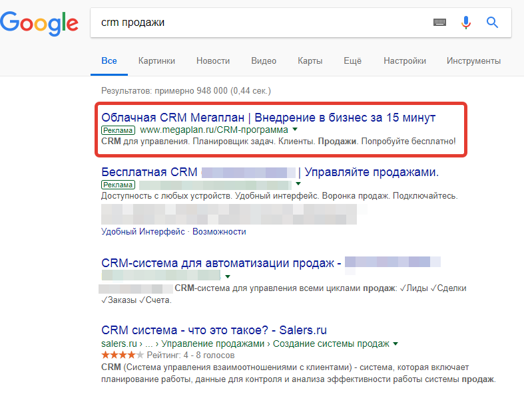Screen dimensions: 524x394
Task: Open 'CRM система - что это такое?' result
Action: click(x=214, y=330)
